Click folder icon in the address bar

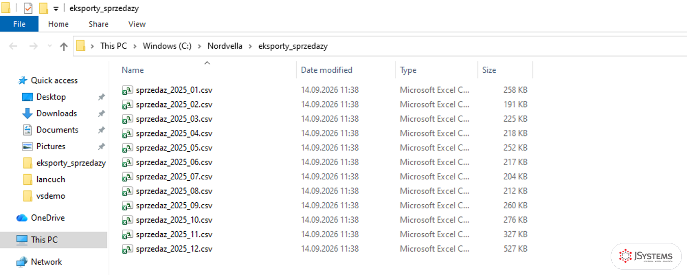click(80, 46)
